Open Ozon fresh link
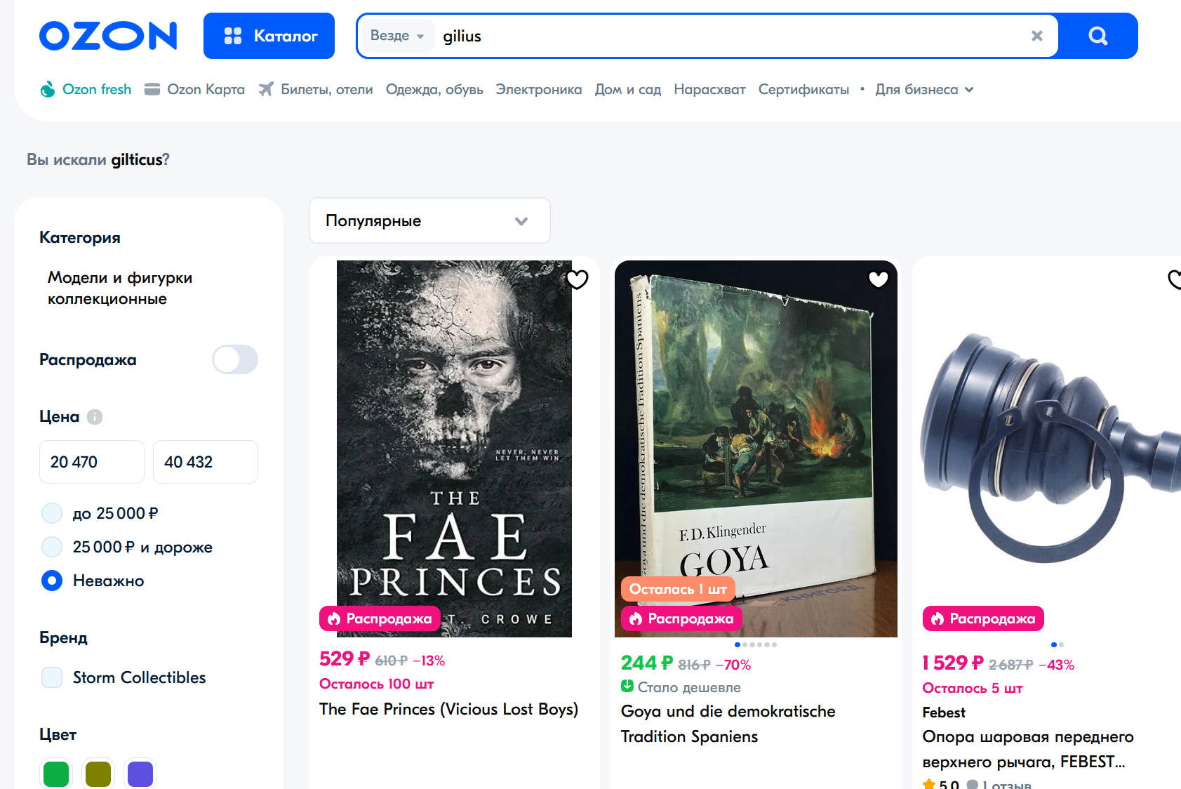Screen dimensions: 1181x789 [97, 89]
